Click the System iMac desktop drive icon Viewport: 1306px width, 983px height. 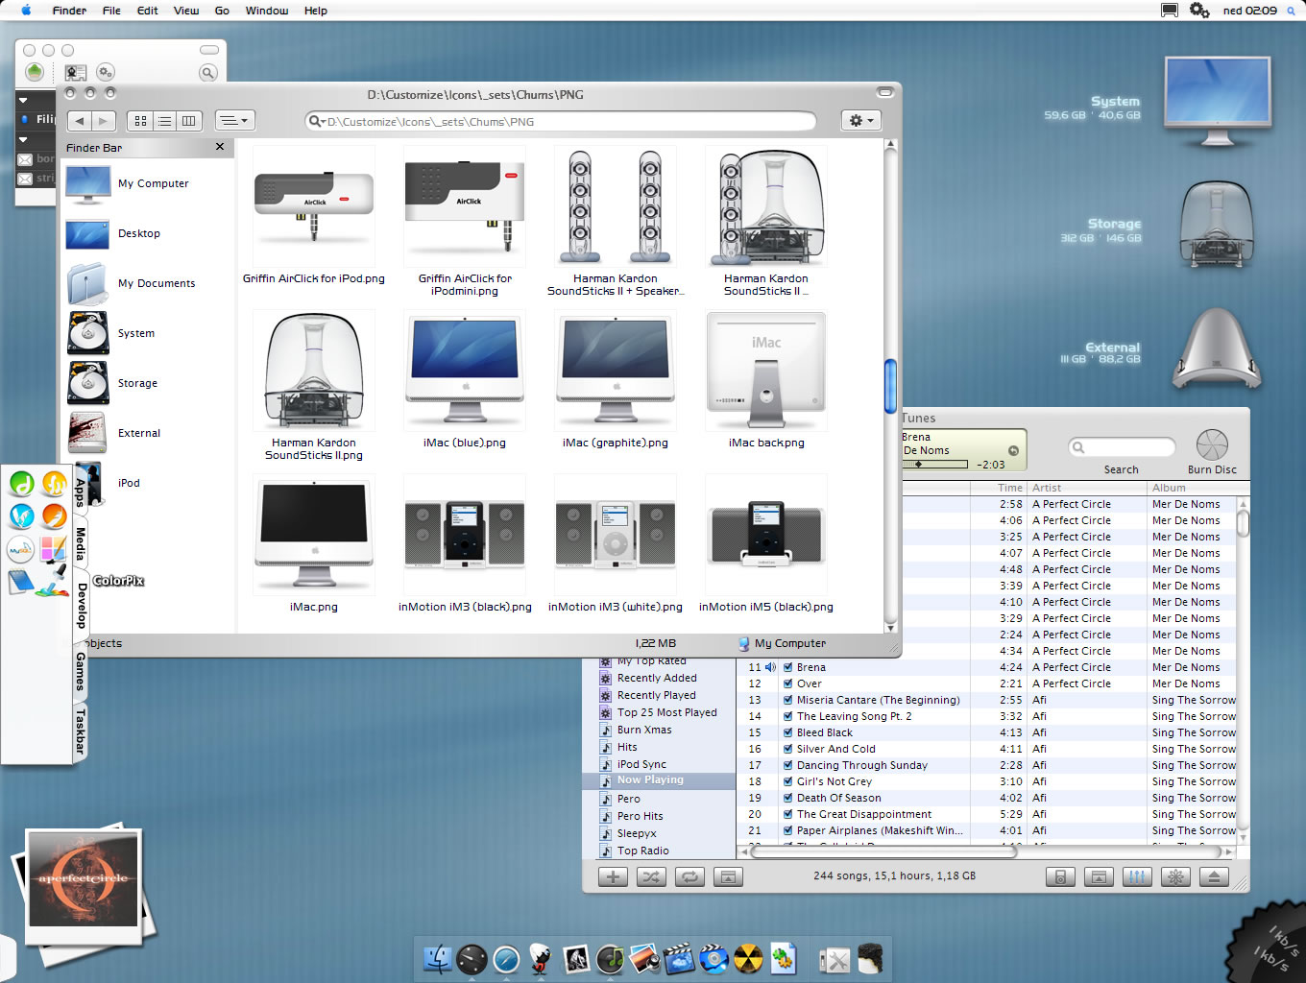(1217, 103)
